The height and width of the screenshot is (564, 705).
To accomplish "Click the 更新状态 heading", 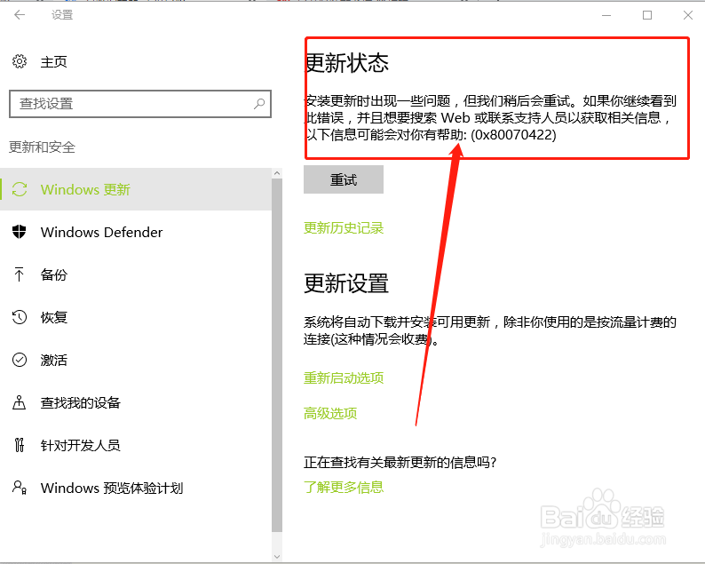I will click(x=346, y=62).
